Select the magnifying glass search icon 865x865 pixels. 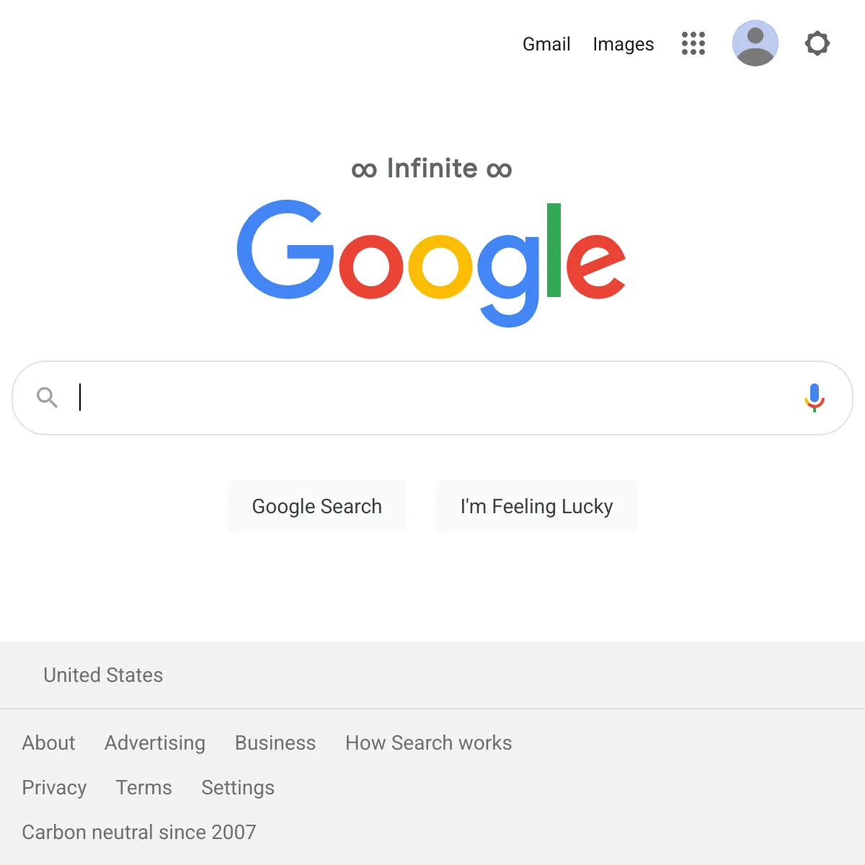point(48,397)
